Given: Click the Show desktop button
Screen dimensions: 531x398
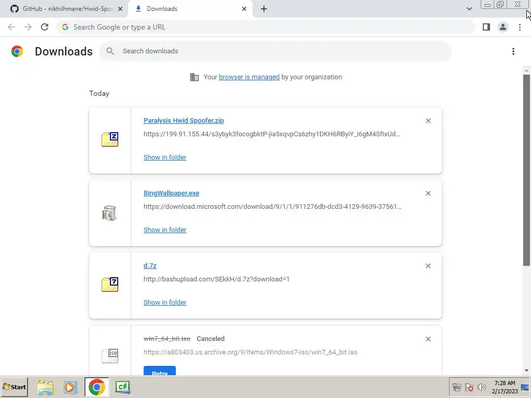Looking at the screenshot, I should pyautogui.click(x=525, y=387).
